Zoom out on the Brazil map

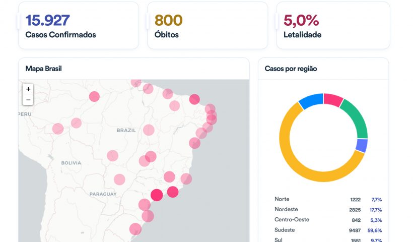pos(28,100)
